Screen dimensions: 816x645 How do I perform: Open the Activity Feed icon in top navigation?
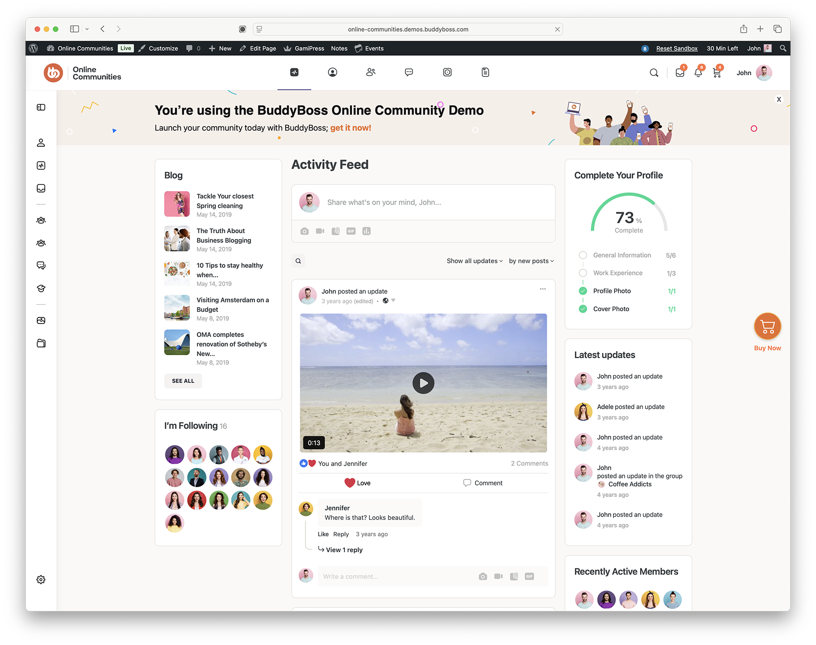point(294,72)
